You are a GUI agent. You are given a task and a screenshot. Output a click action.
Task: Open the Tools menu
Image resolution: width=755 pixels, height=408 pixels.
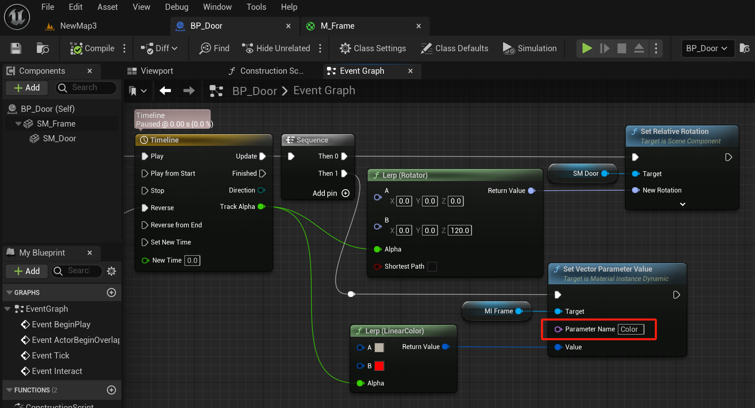click(256, 7)
